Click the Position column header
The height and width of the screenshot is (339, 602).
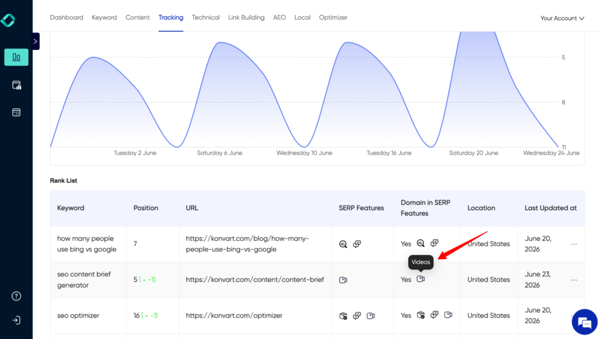pyautogui.click(x=146, y=208)
